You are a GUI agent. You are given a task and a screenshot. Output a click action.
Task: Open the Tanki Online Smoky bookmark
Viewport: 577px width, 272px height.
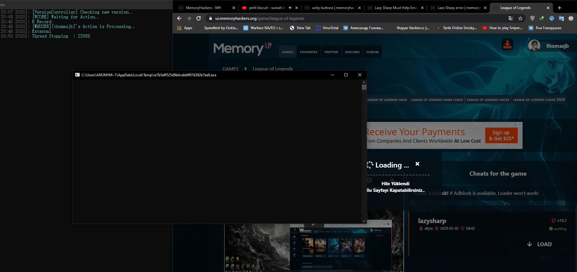click(x=457, y=28)
